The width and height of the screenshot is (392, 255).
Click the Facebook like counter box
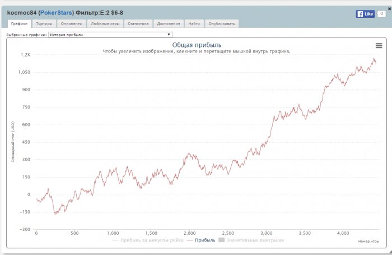(x=381, y=14)
